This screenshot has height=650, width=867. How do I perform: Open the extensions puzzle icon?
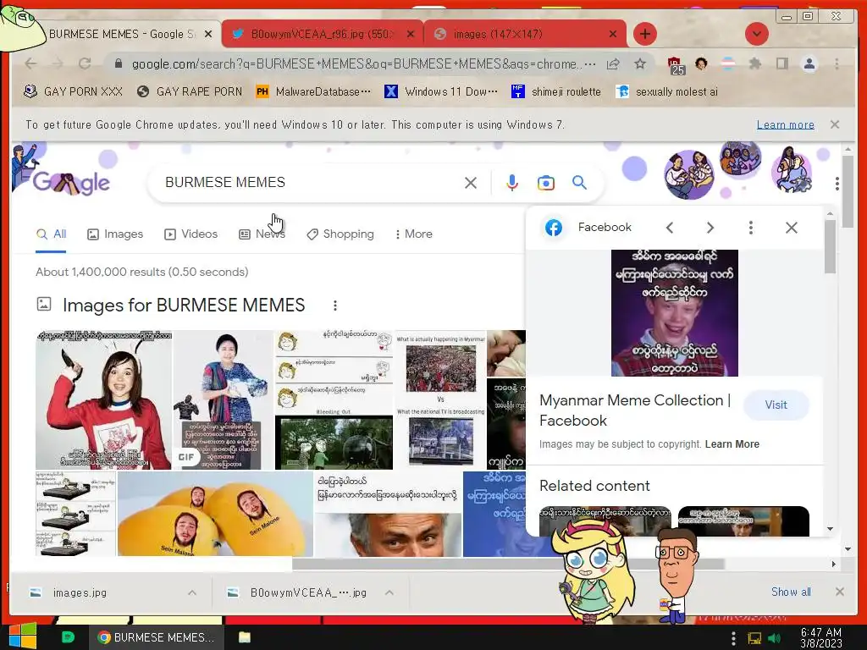click(x=754, y=64)
